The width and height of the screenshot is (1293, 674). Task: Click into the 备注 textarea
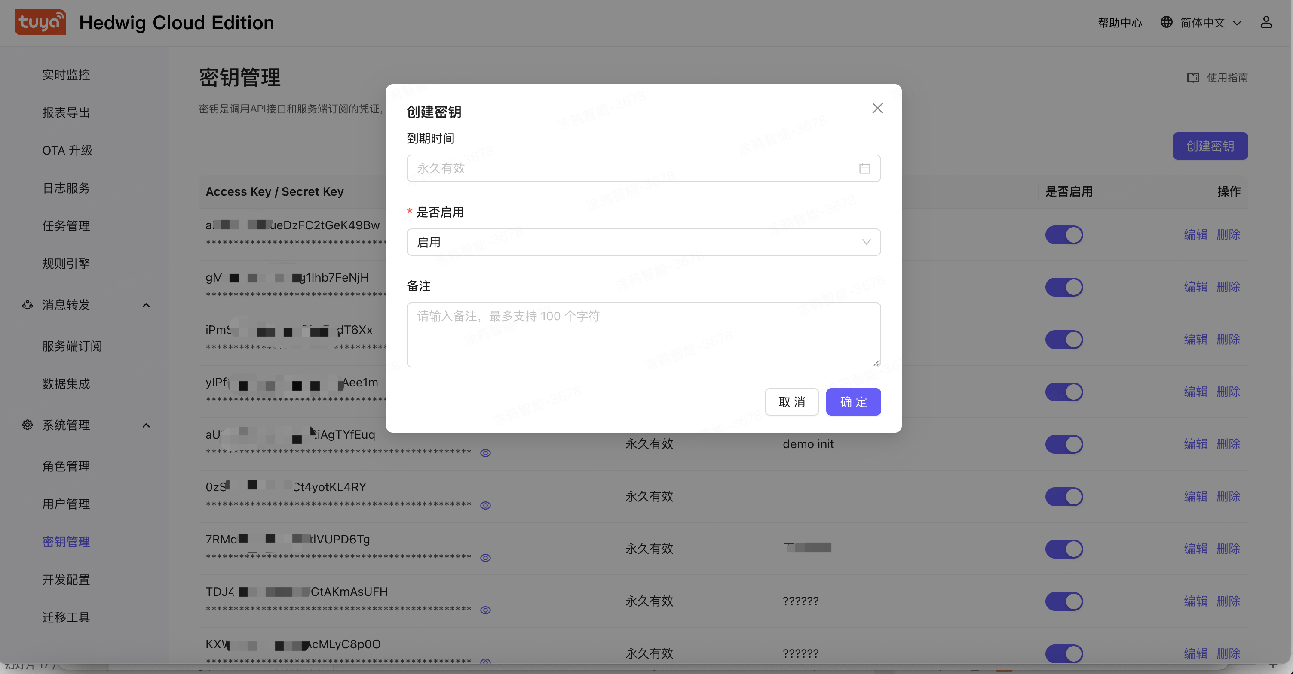(643, 335)
